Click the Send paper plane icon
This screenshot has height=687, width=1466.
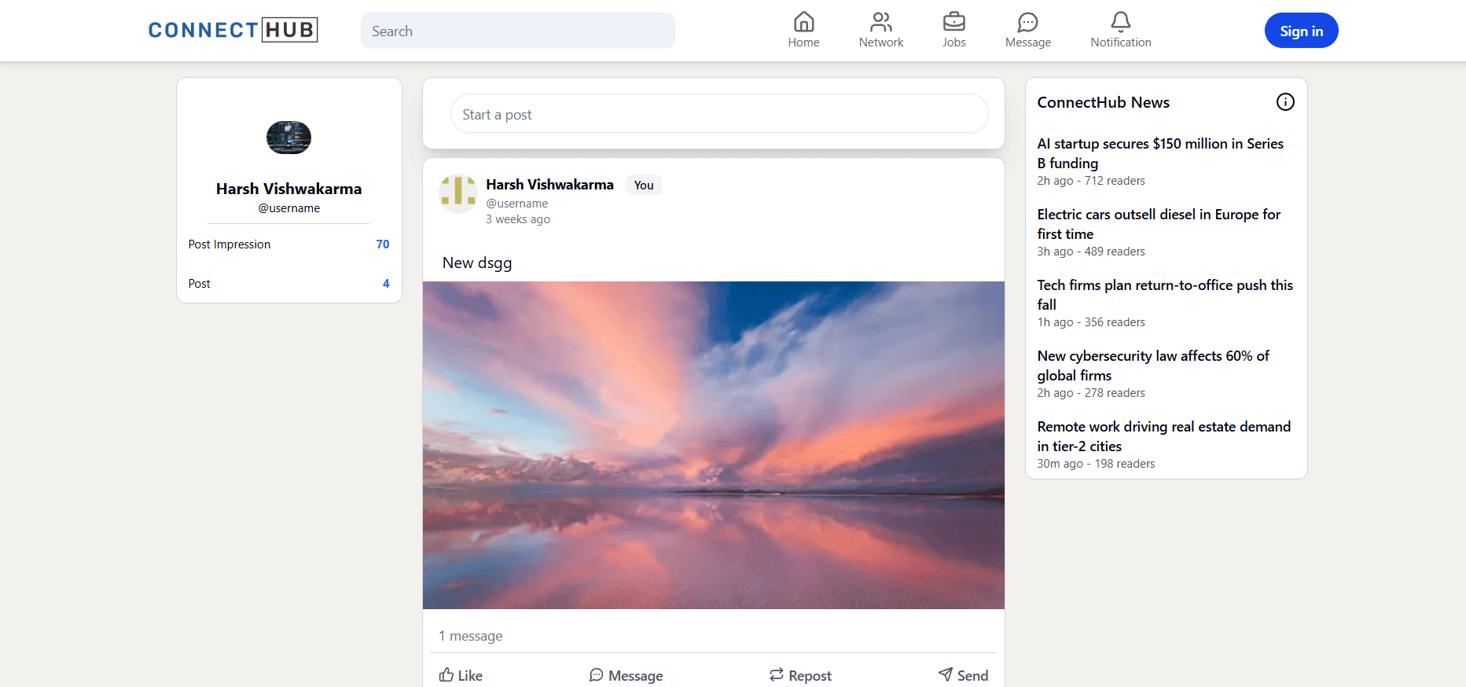(946, 674)
